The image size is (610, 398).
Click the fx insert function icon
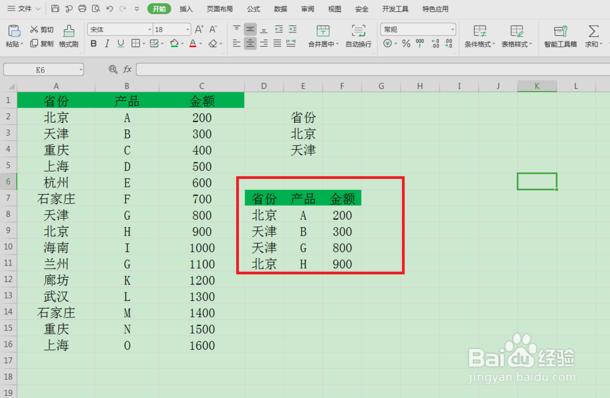pos(127,70)
